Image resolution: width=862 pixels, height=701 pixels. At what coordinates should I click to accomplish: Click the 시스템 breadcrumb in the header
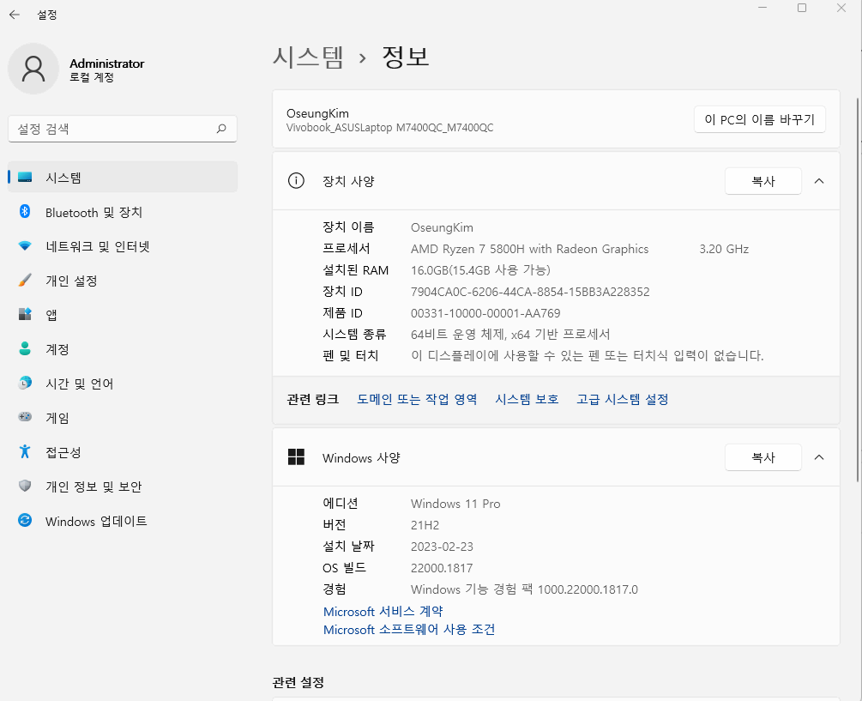309,57
